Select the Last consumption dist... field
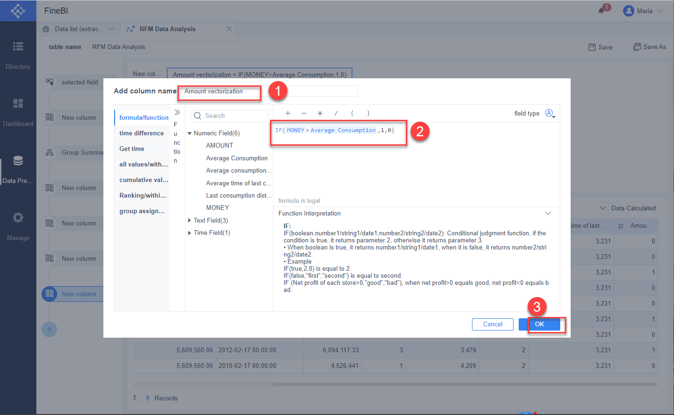Viewport: 674px width, 415px height. tap(239, 196)
